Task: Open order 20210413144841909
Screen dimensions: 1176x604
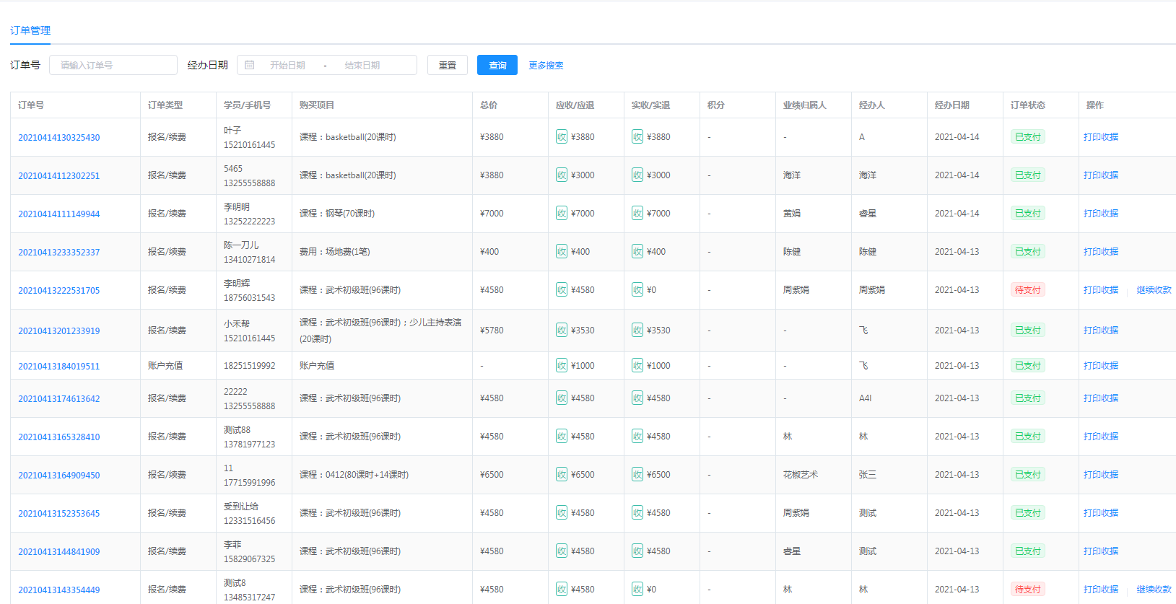Action: tap(59, 551)
